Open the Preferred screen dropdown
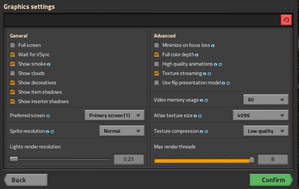The image size is (299, 189). click(114, 116)
